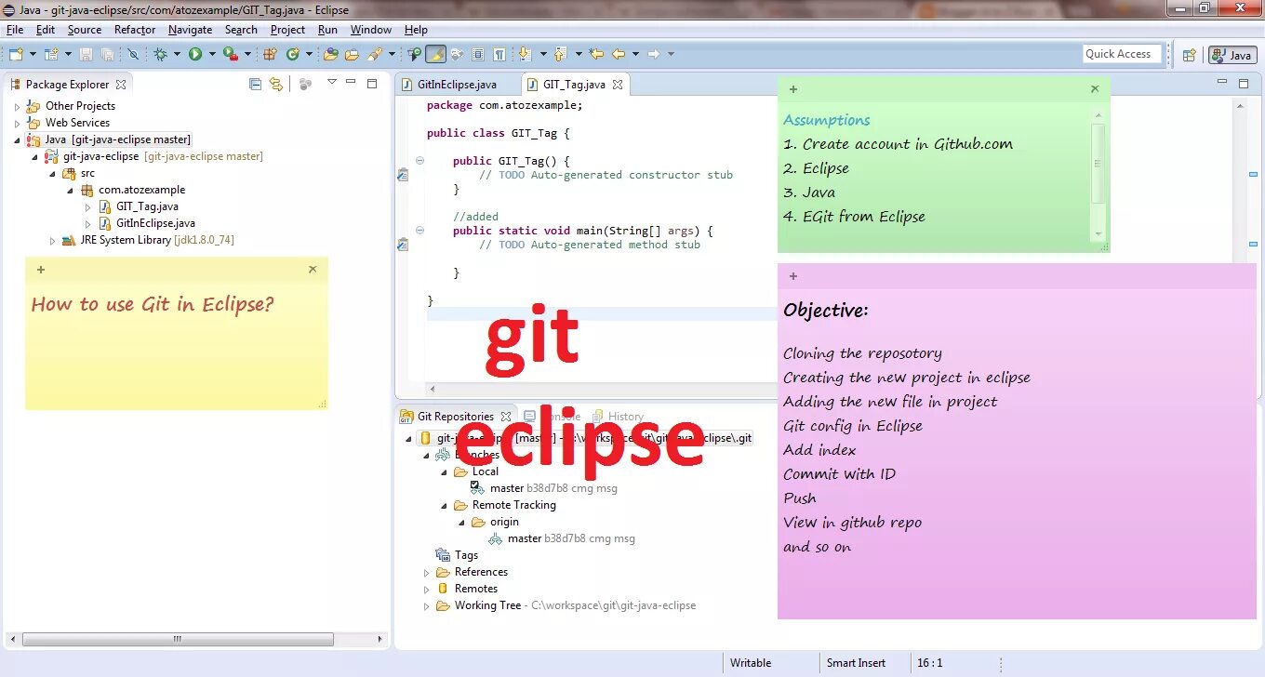This screenshot has height=677, width=1265.
Task: Expand the References node in Git Repositories
Action: coord(428,572)
